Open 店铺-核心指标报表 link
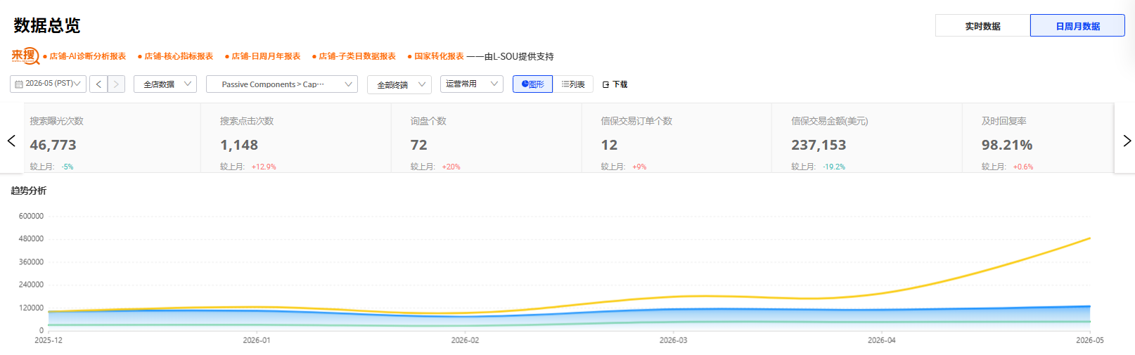This screenshot has height=355, width=1135. tap(179, 56)
